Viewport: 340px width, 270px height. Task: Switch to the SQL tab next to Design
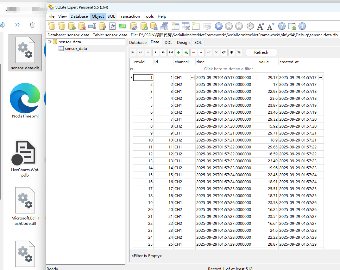tap(198, 42)
